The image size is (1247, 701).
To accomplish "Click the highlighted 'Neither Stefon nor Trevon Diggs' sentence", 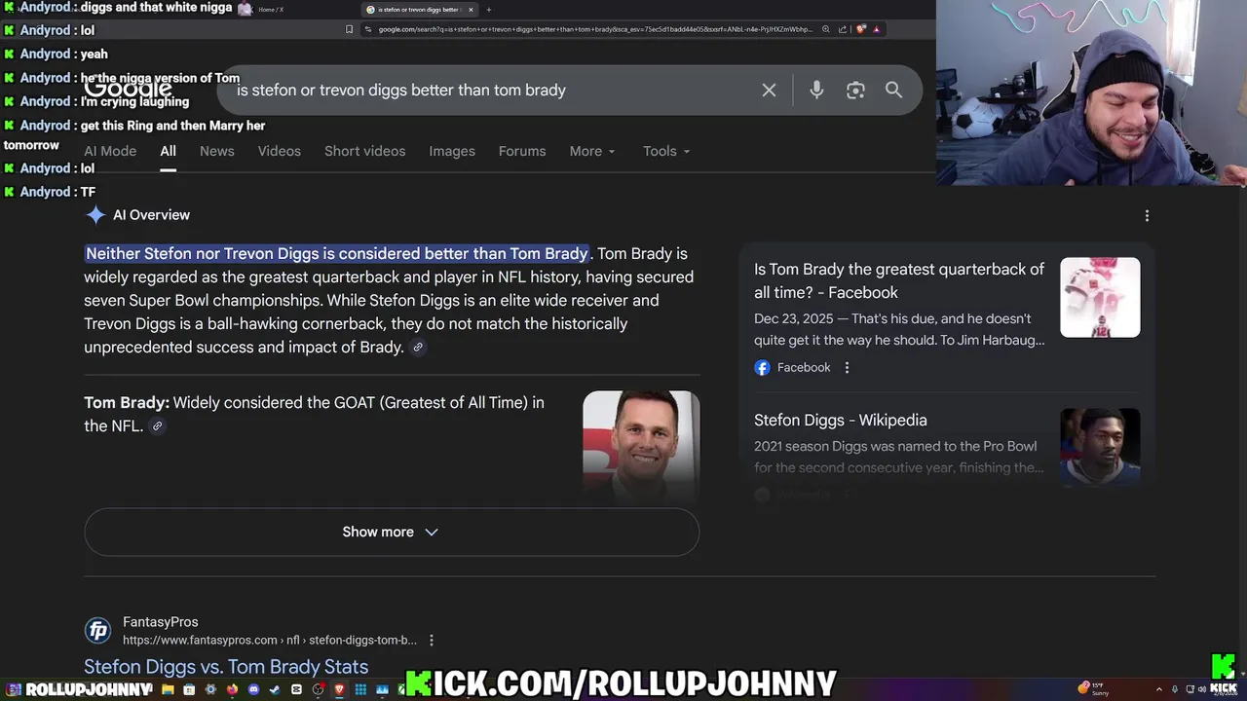I will tap(337, 253).
